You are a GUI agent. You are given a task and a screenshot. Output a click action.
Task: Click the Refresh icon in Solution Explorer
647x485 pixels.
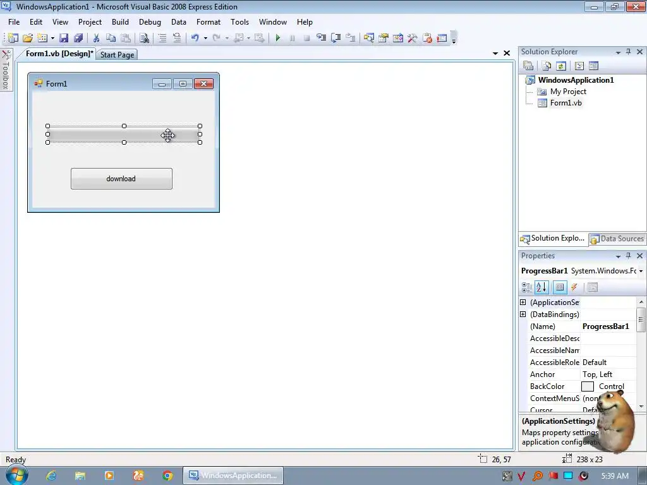point(561,66)
